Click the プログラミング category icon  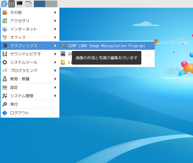pyautogui.click(x=5, y=71)
